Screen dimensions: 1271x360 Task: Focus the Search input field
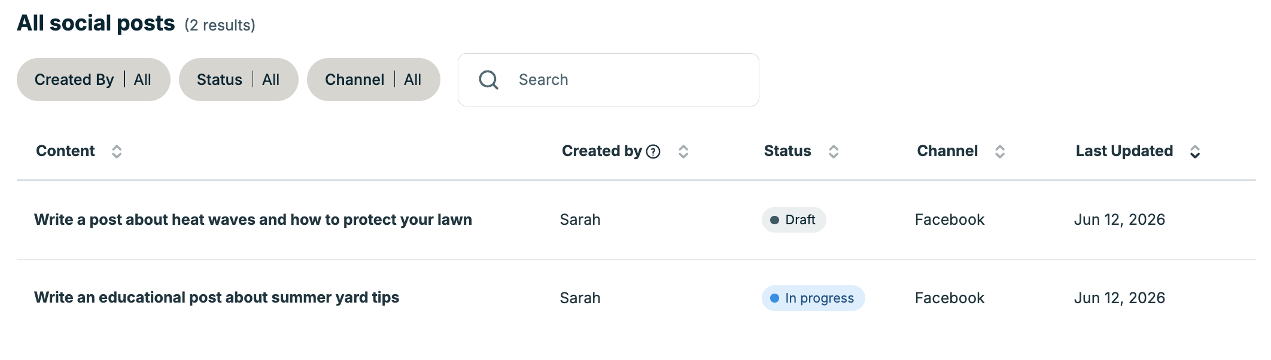[609, 80]
